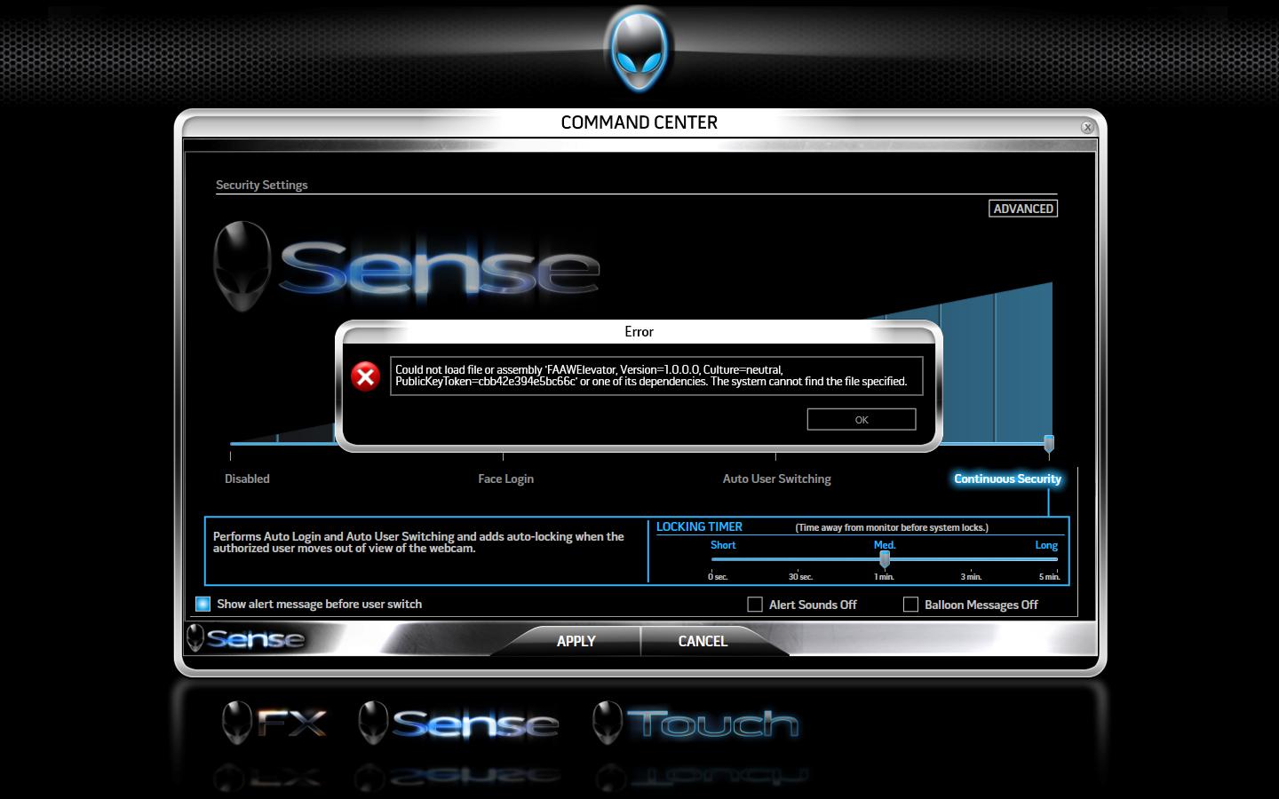Click the error message text box

coord(656,376)
